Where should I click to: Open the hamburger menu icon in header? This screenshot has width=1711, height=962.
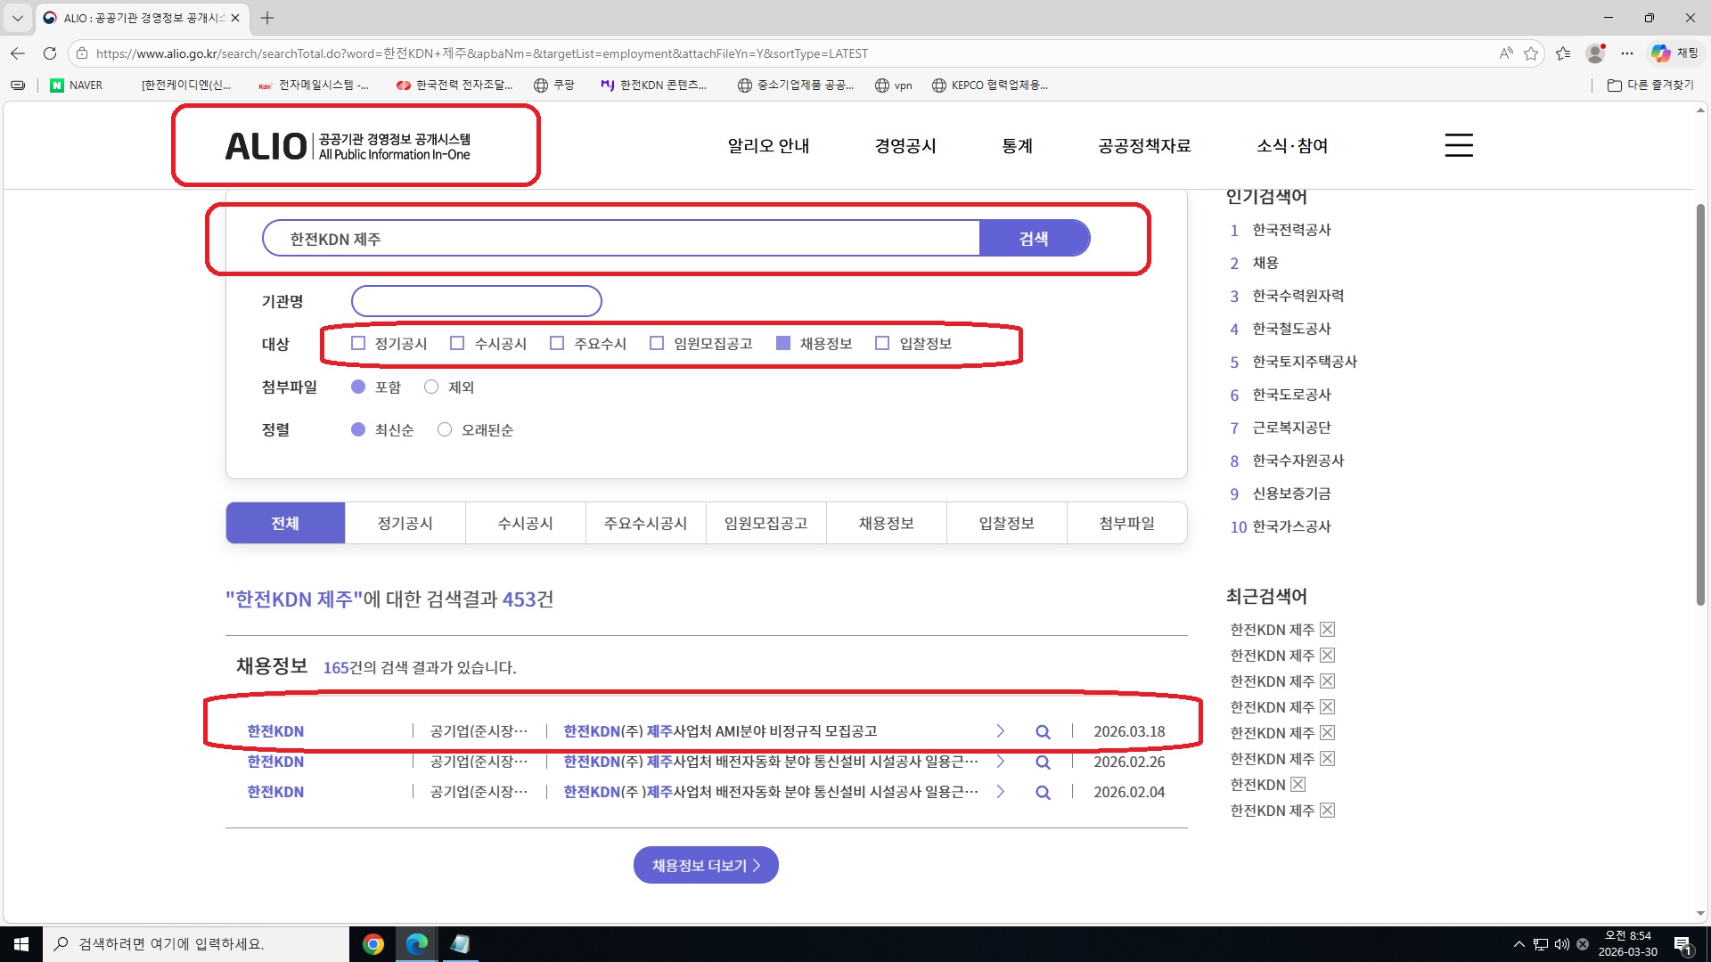pos(1458,145)
